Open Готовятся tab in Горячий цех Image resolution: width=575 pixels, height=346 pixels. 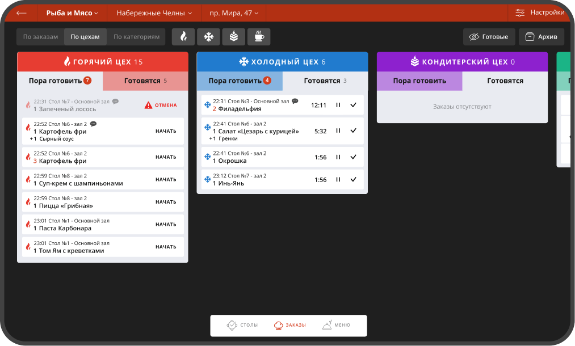(145, 81)
